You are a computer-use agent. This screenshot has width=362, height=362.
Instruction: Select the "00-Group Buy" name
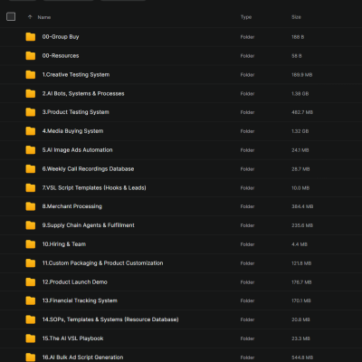tap(61, 37)
